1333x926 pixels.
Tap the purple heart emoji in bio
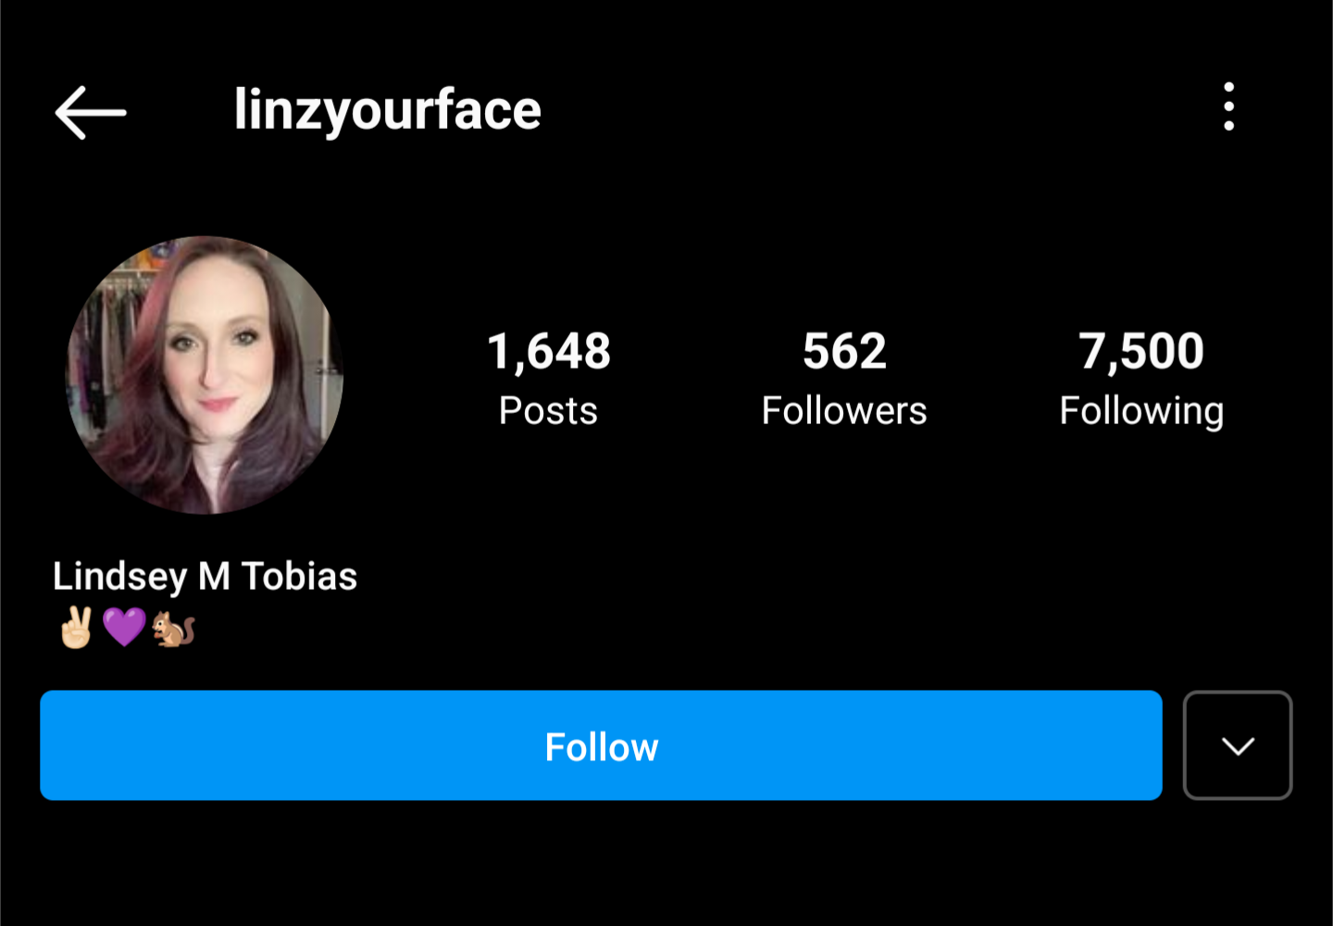[124, 628]
